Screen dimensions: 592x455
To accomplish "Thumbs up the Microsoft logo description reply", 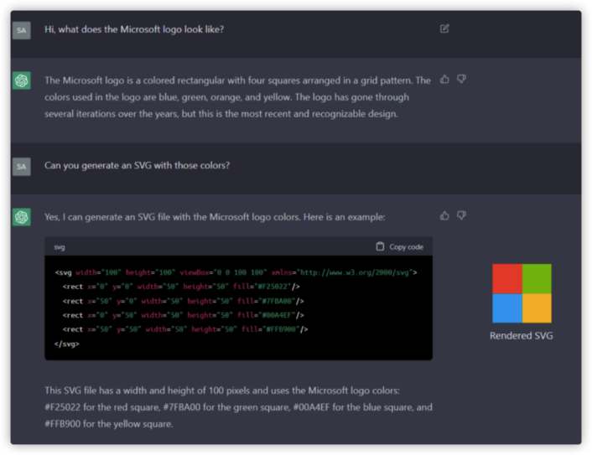I will tap(444, 80).
